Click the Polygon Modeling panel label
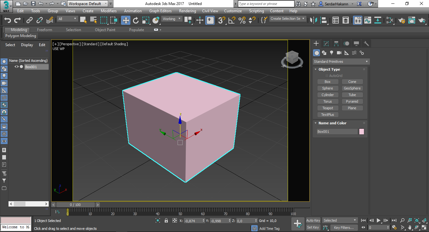The width and height of the screenshot is (429, 232). [21, 36]
